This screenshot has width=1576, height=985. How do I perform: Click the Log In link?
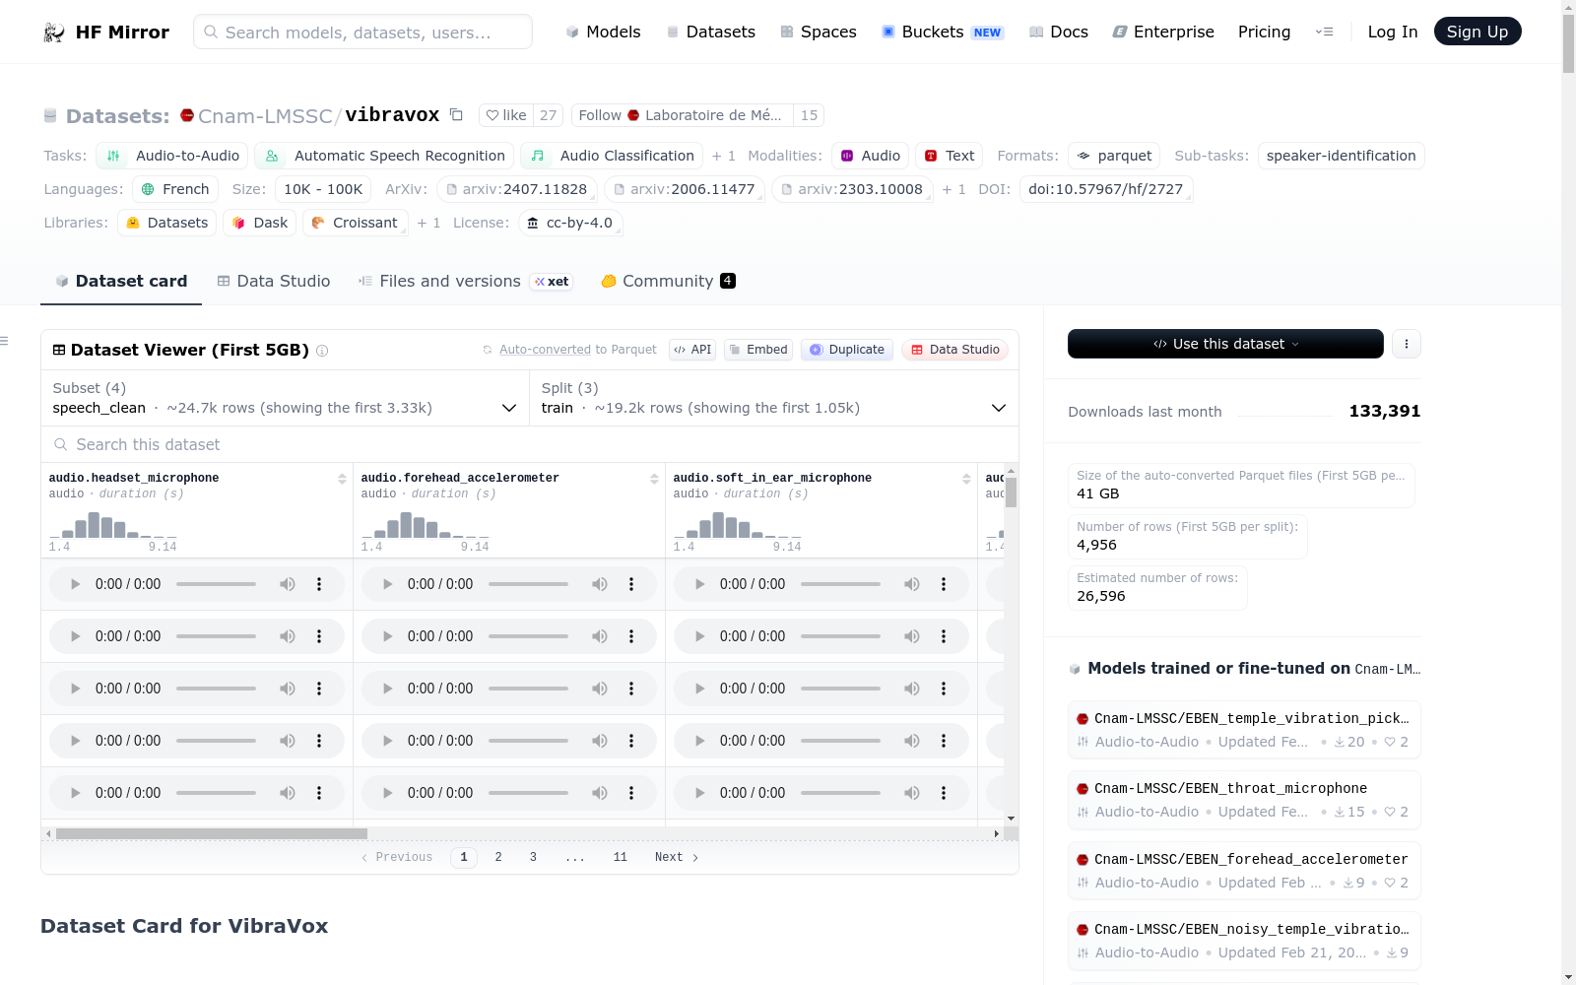click(1393, 32)
